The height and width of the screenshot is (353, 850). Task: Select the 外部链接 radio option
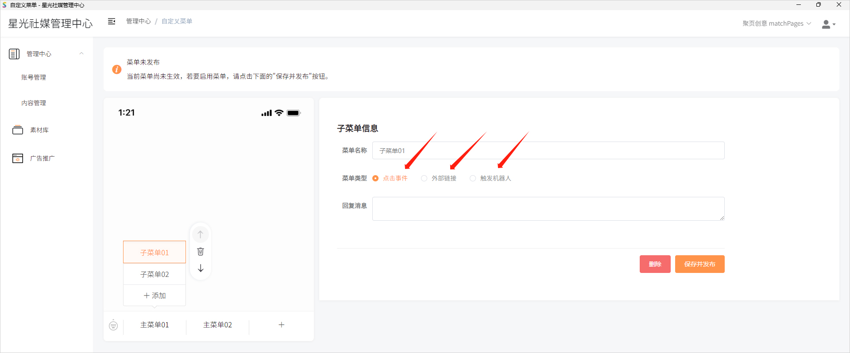(424, 178)
